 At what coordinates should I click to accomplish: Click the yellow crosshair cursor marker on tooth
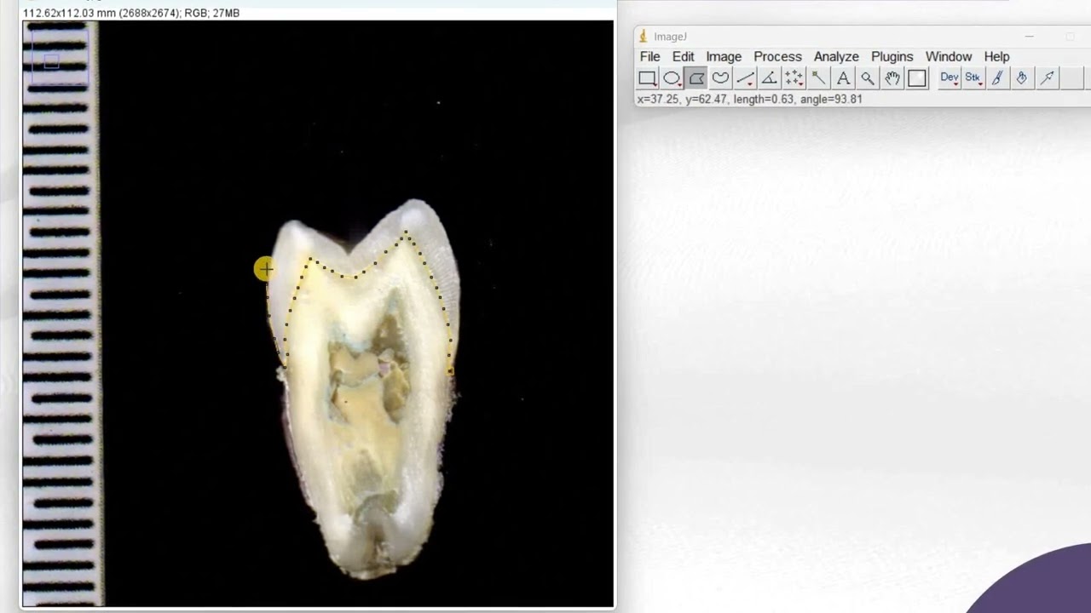tap(265, 270)
